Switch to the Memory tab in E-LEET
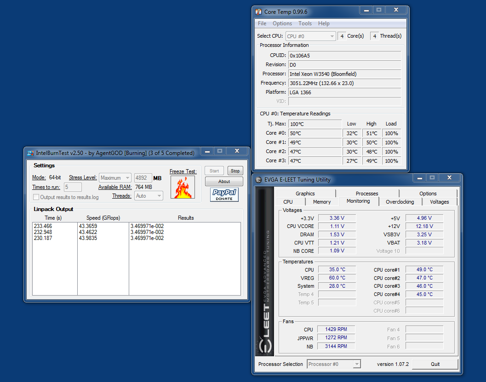This screenshot has width=486, height=382. (322, 202)
